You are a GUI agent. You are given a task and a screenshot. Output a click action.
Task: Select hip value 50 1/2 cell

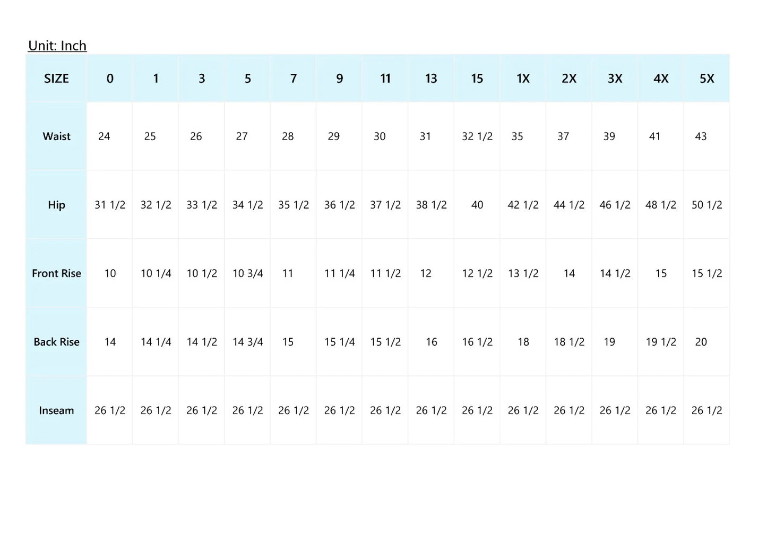point(706,205)
